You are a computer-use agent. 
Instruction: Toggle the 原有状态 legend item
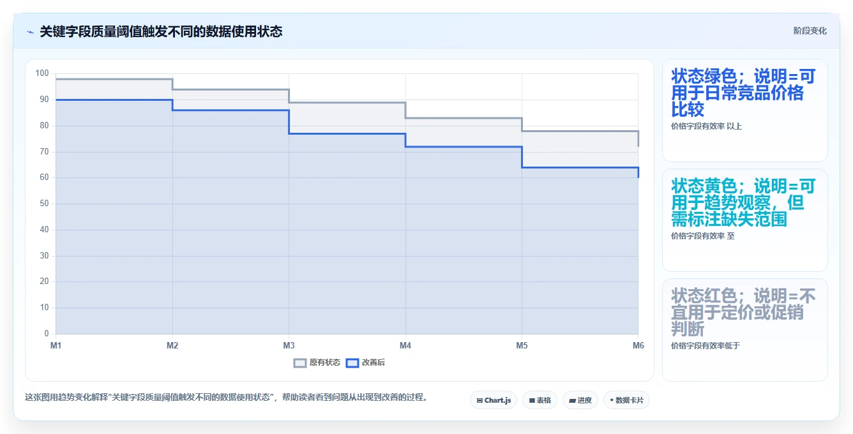coord(317,363)
